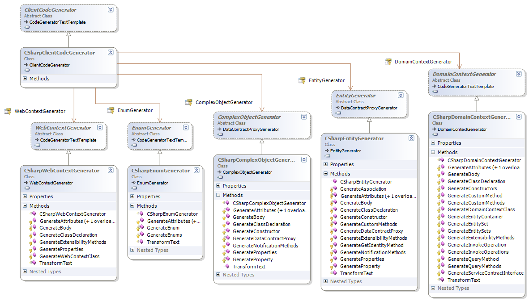Click the icon beside the WebContextGenerator association label
Image resolution: width=529 pixels, height=301 pixels.
(x=8, y=111)
